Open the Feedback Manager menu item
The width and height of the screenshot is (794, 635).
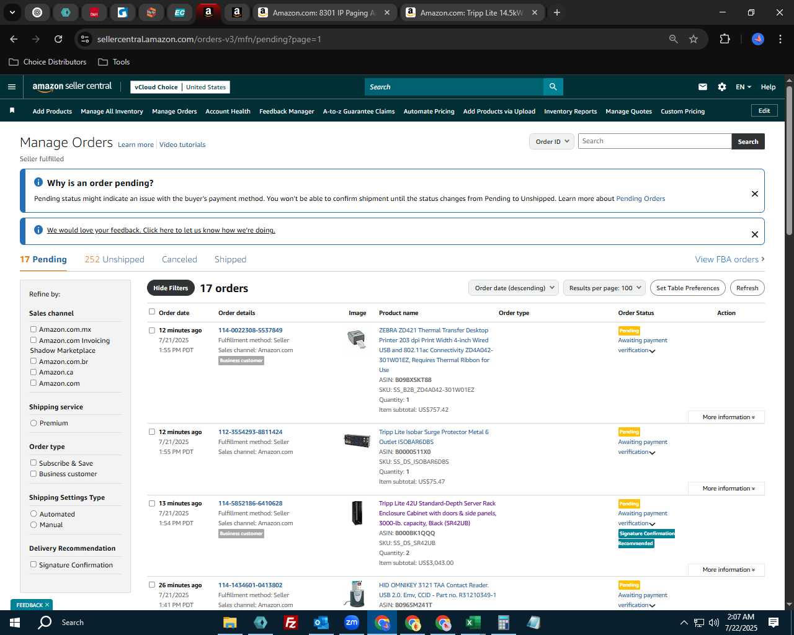[287, 111]
